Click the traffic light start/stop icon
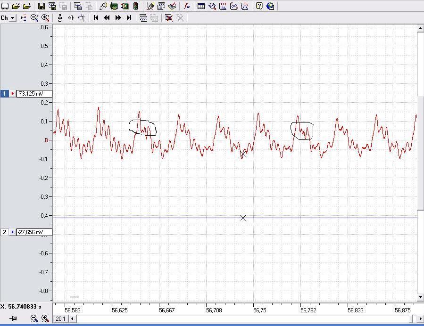424x326 pixels. 136,6
